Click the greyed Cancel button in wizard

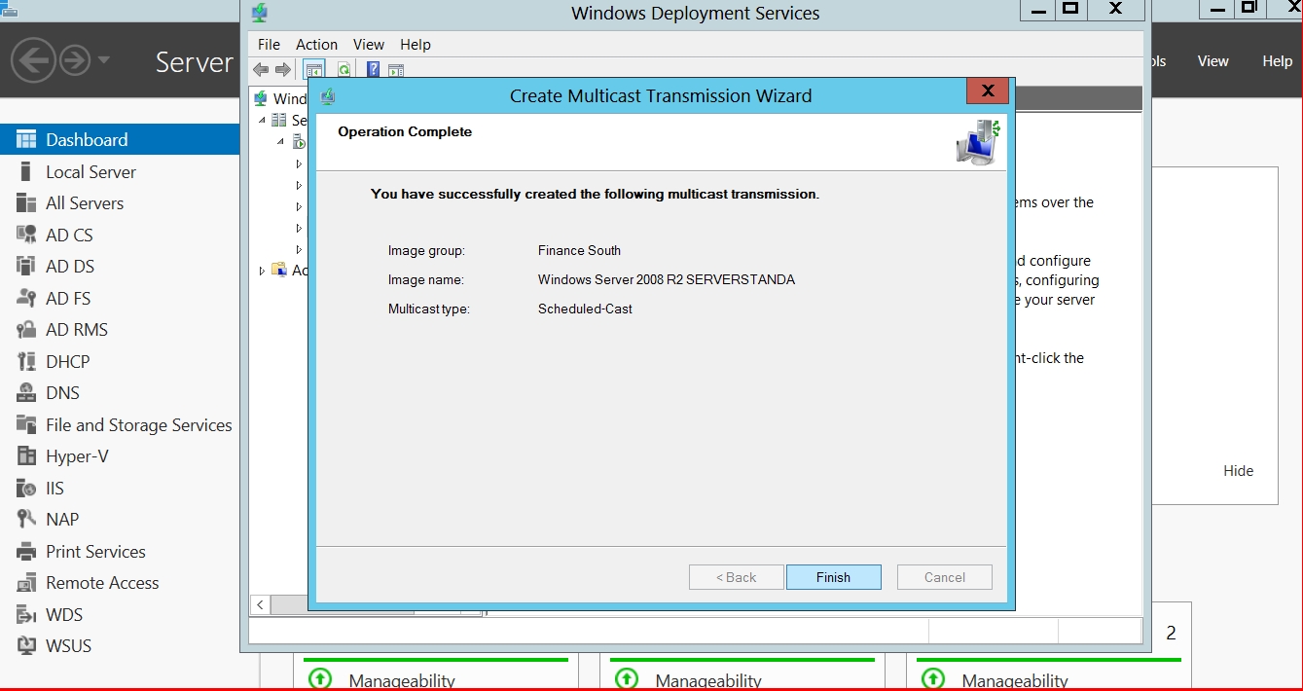pyautogui.click(x=944, y=577)
